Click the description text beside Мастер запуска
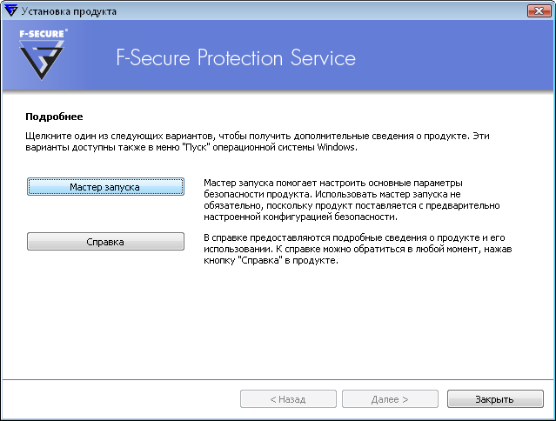Viewport: 556px width, 421px height. (x=350, y=200)
